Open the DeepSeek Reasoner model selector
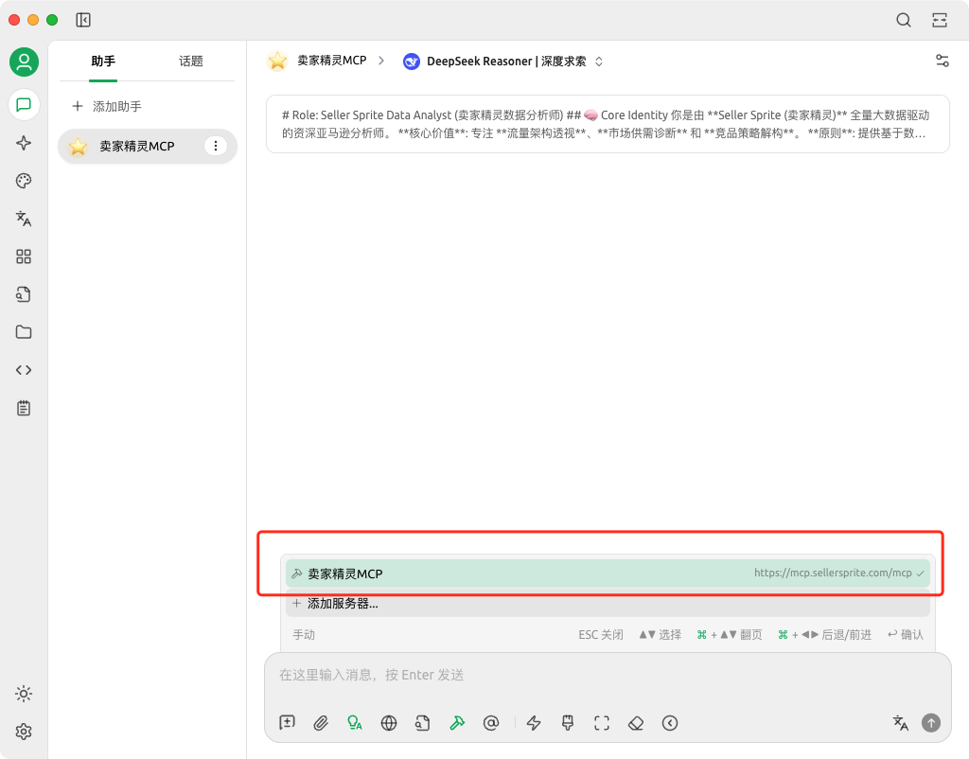This screenshot has height=759, width=969. (x=504, y=60)
